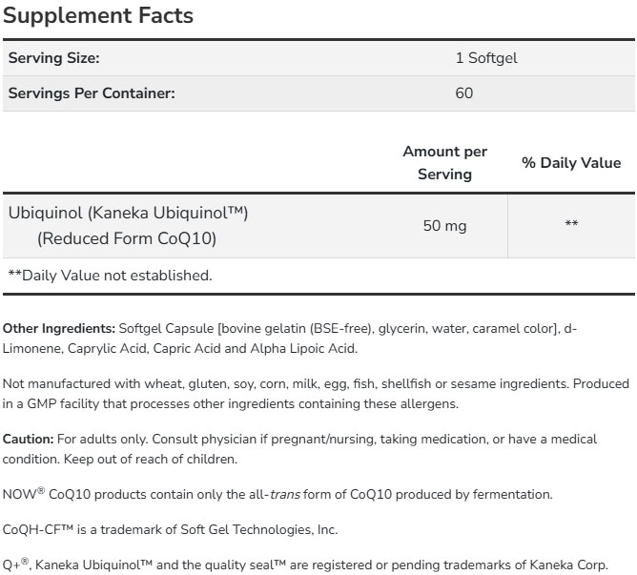
Task: Click the % Daily Value column header
Action: 571,163
